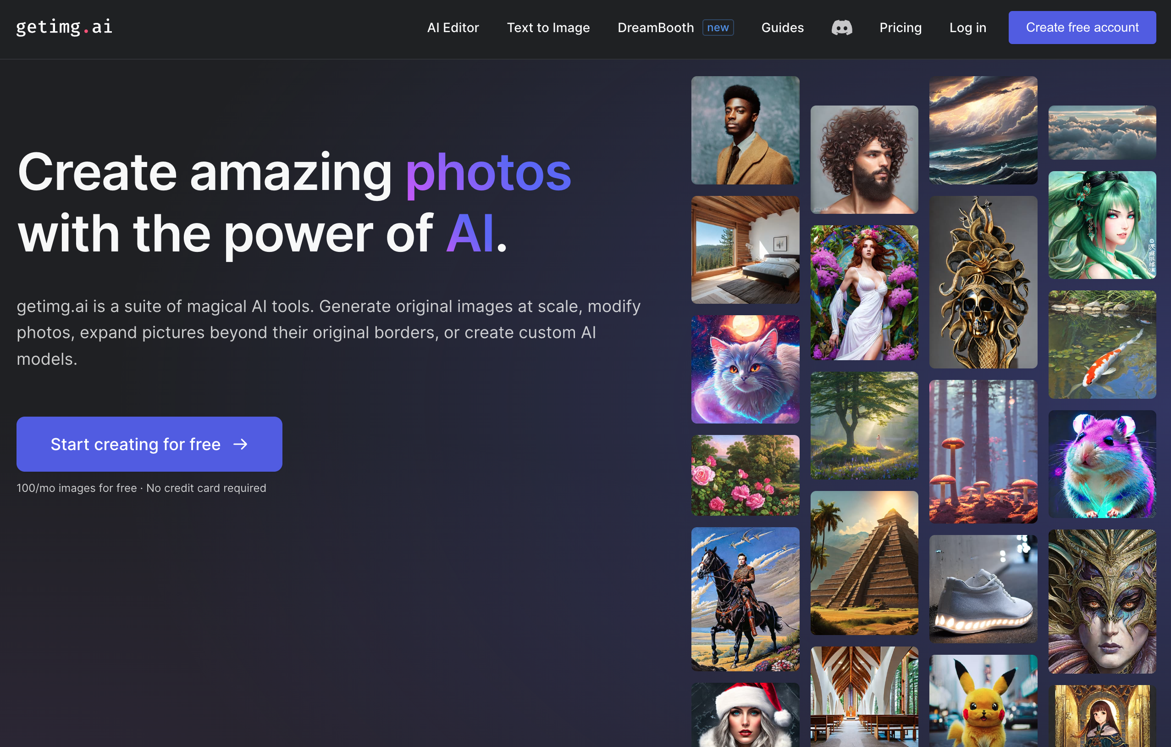The image size is (1171, 747).
Task: Open the Pikachu street image
Action: pyautogui.click(x=983, y=701)
